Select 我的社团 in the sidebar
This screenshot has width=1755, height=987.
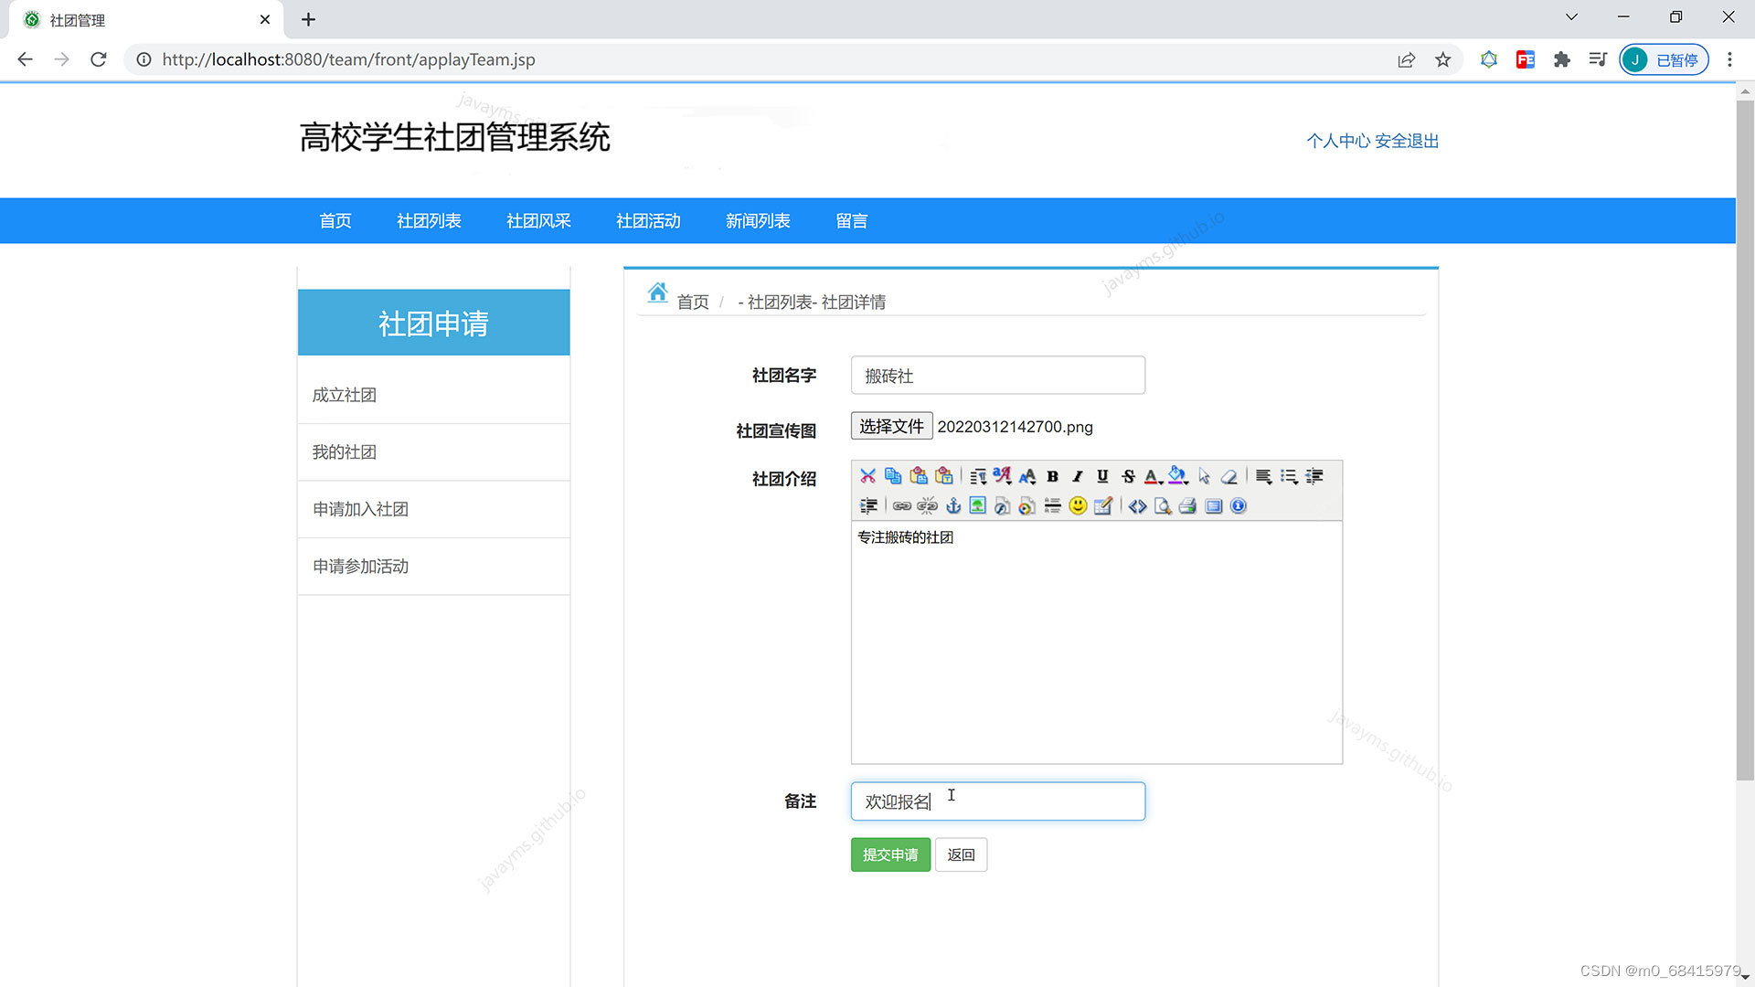coord(345,452)
